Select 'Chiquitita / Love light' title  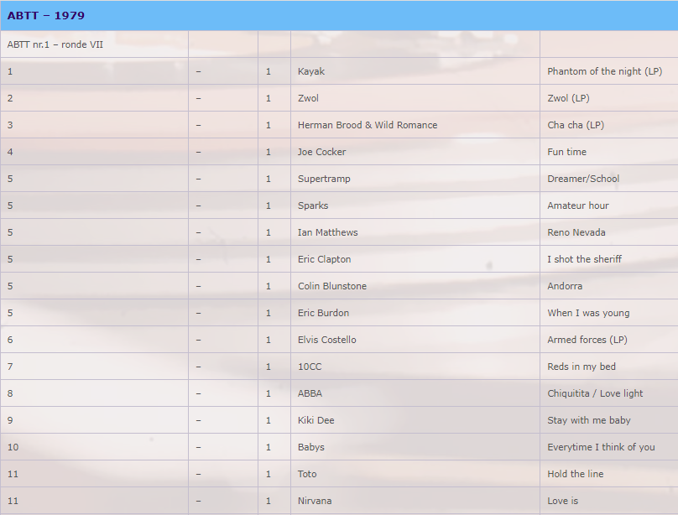pyautogui.click(x=595, y=393)
